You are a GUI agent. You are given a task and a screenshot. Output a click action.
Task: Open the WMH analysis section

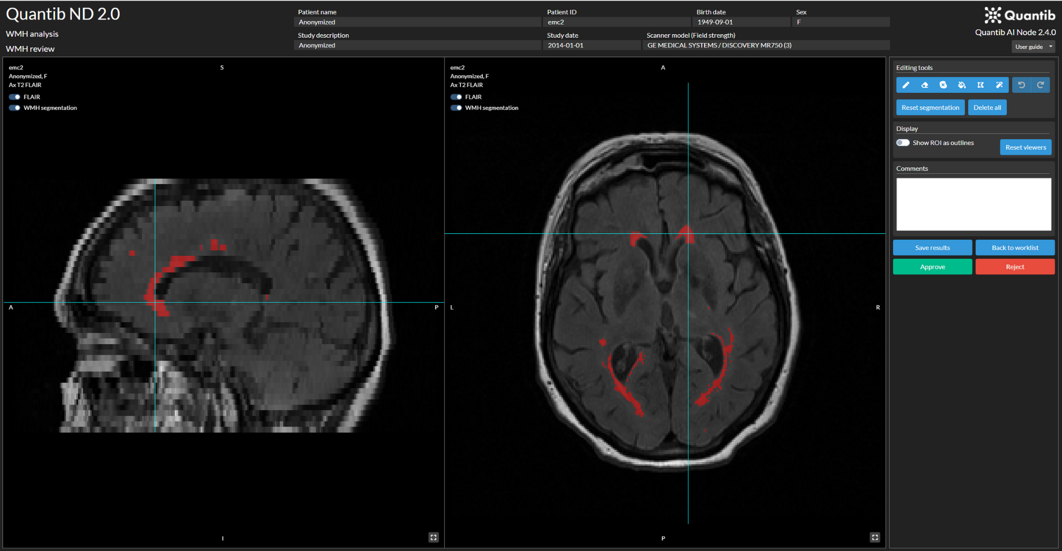coord(32,34)
